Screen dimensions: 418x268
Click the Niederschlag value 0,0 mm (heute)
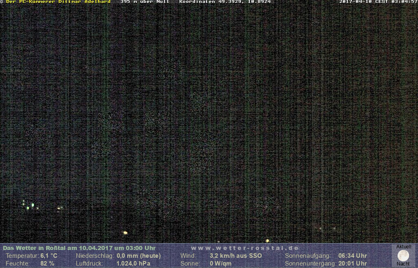click(x=139, y=256)
